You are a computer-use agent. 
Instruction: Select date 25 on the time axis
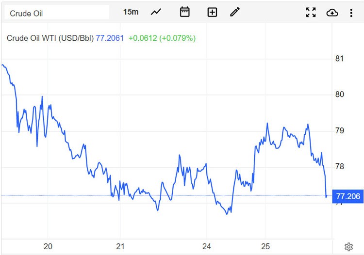(x=265, y=246)
